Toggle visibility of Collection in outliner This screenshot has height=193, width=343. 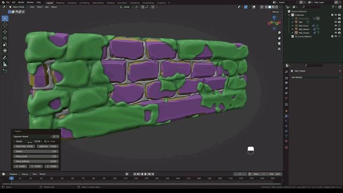click(335, 15)
